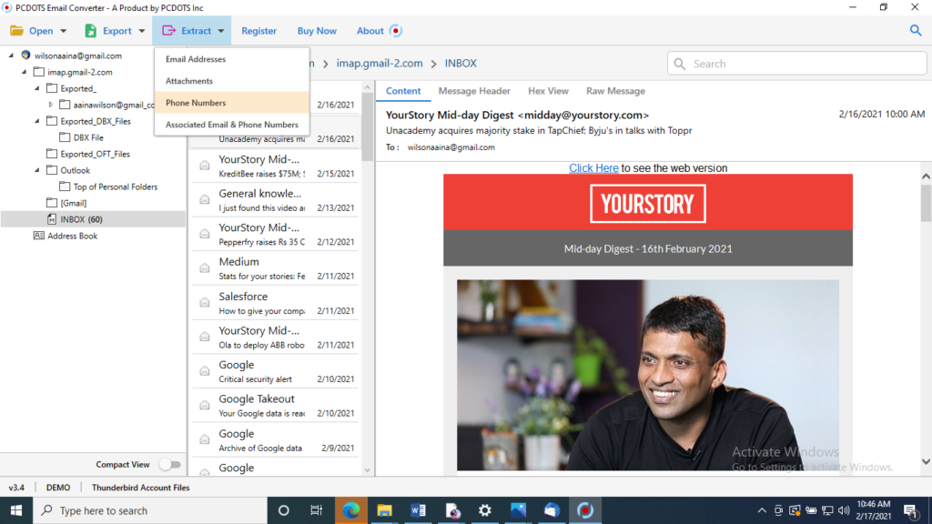Click the YOURSTORY banner logo
Screen dimensions: 932x524
pos(648,204)
